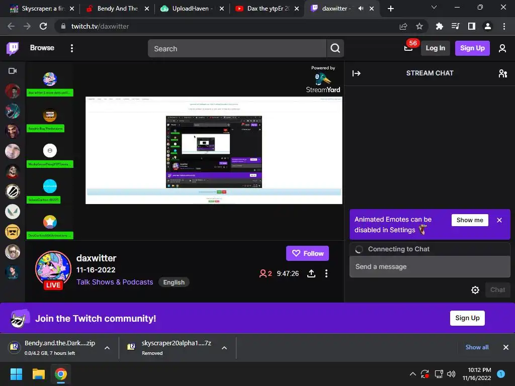This screenshot has width=515, height=386.
Task: Click the share stream upload icon
Action: pyautogui.click(x=311, y=273)
